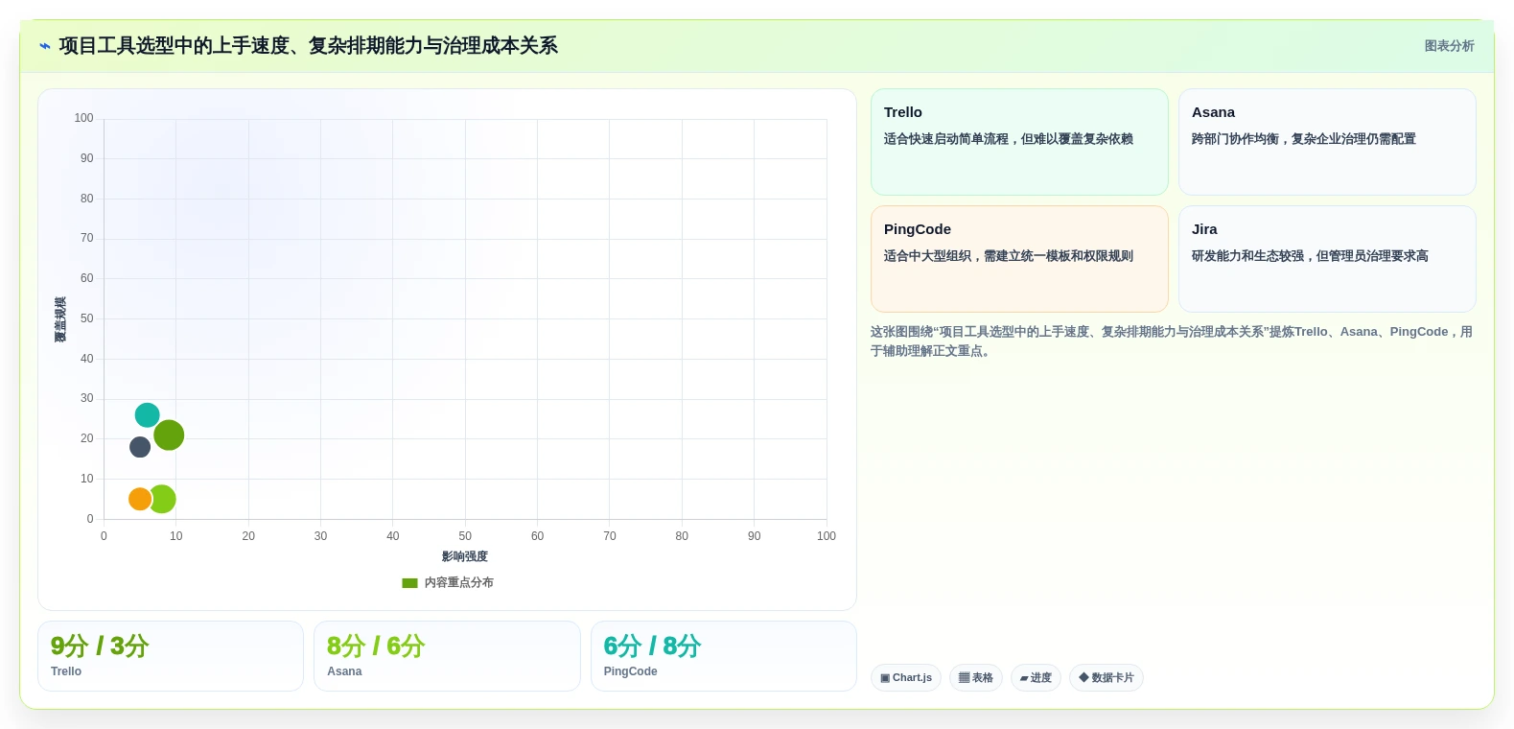
Task: Select the dark green bubble on chart
Action: click(x=169, y=435)
